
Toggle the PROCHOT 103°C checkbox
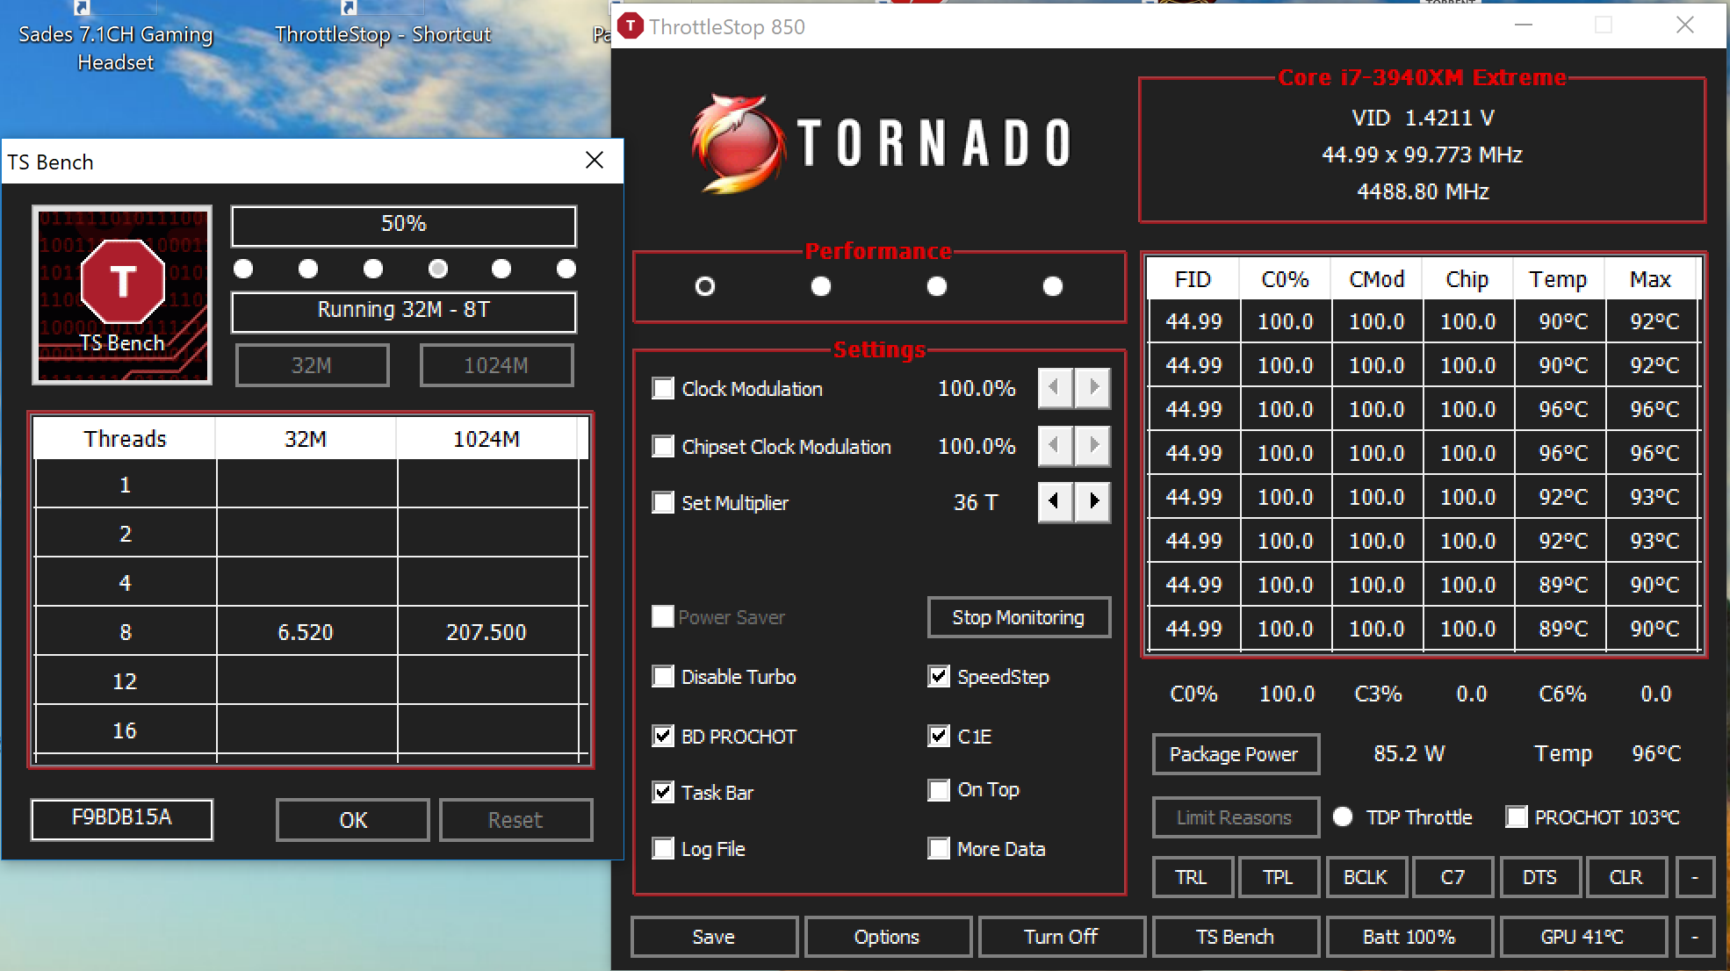point(1516,817)
